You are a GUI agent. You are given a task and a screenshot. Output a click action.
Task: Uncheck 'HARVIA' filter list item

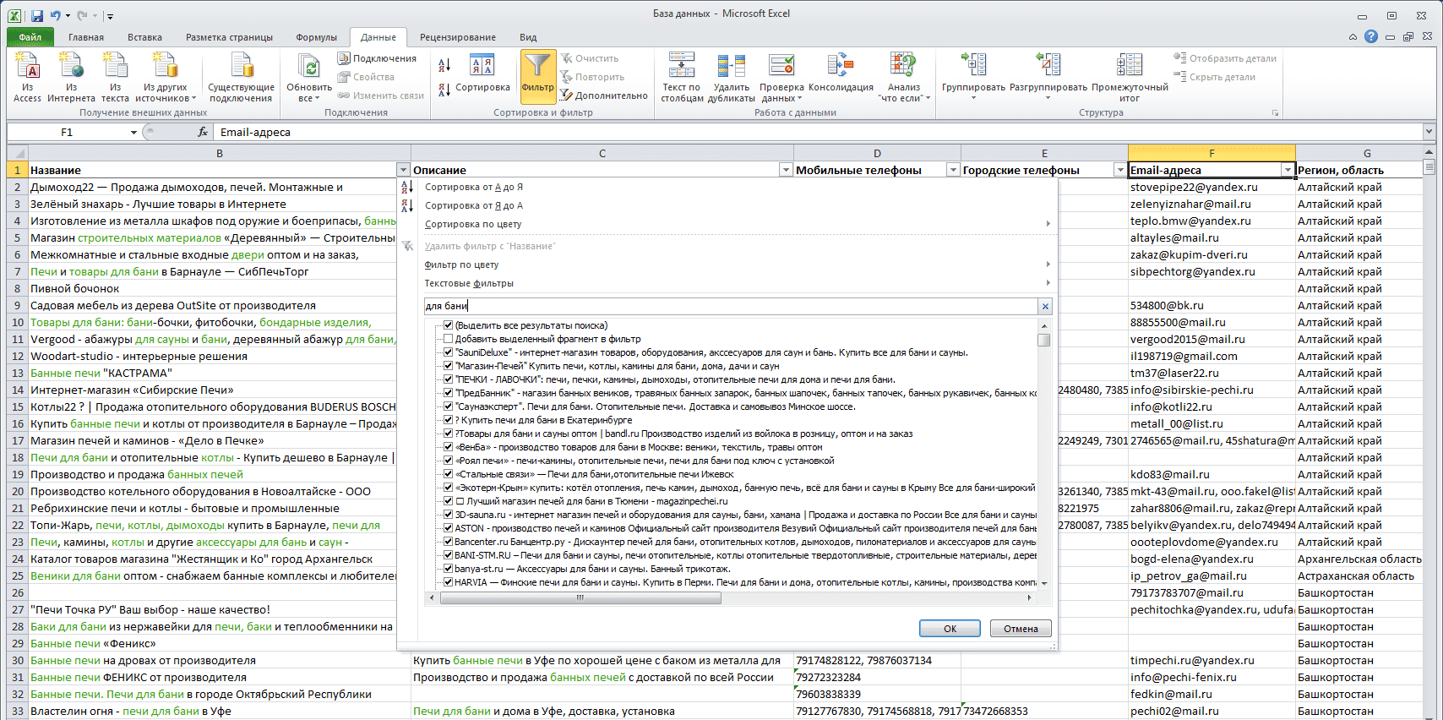pyautogui.click(x=449, y=582)
